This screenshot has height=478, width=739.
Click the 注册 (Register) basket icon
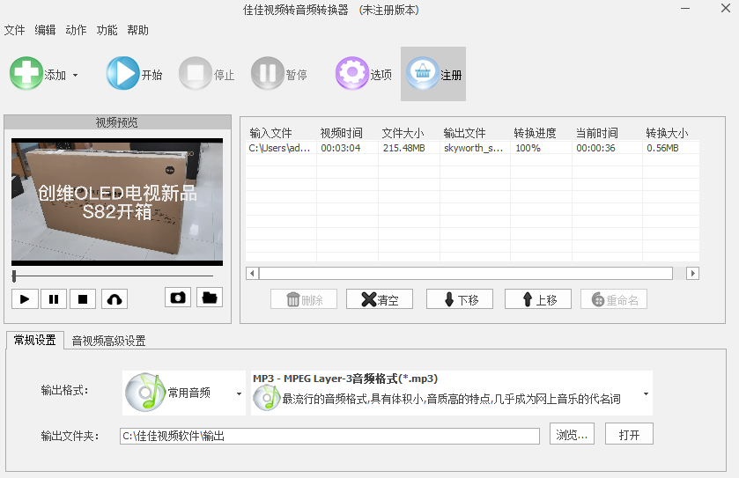[x=424, y=74]
